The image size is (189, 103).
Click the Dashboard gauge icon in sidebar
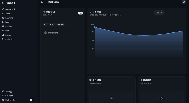[x=3, y=9]
